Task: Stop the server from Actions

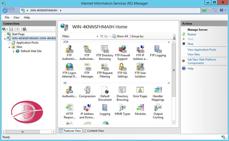Action: pyautogui.click(x=190, y=44)
